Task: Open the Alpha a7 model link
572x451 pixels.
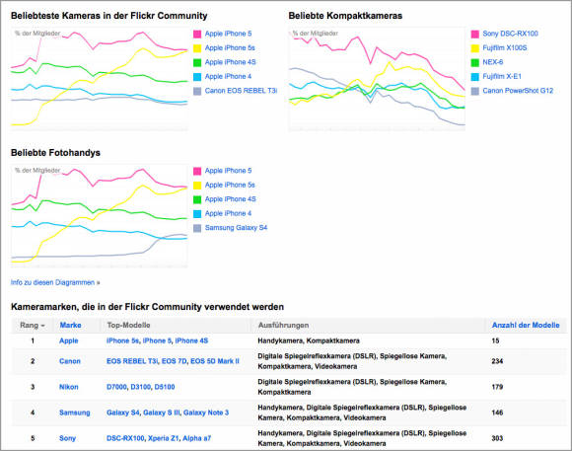Action: coord(196,438)
